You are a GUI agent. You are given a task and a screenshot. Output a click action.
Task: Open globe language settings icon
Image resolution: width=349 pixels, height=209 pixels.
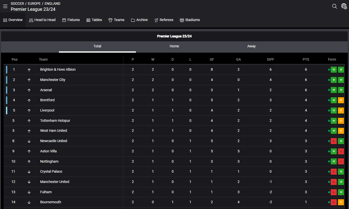(x=344, y=6)
